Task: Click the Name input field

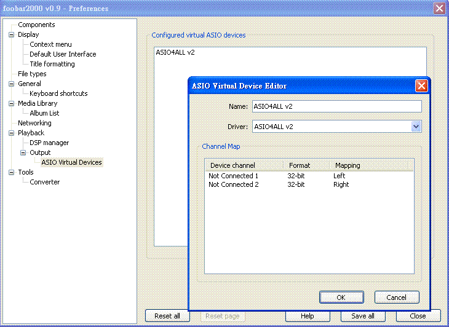Action: (337, 106)
